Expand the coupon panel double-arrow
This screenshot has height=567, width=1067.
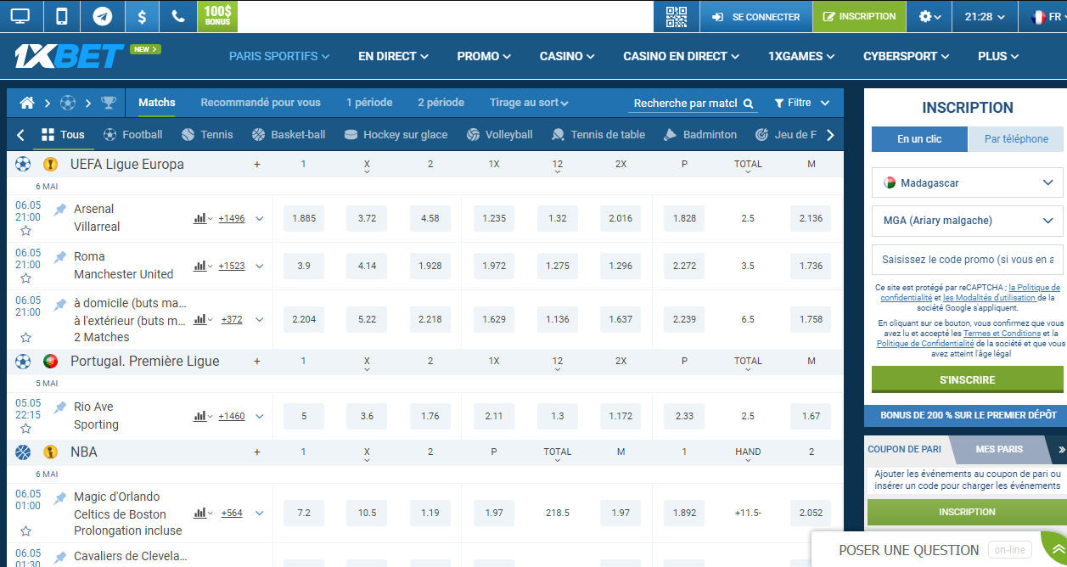click(1061, 449)
